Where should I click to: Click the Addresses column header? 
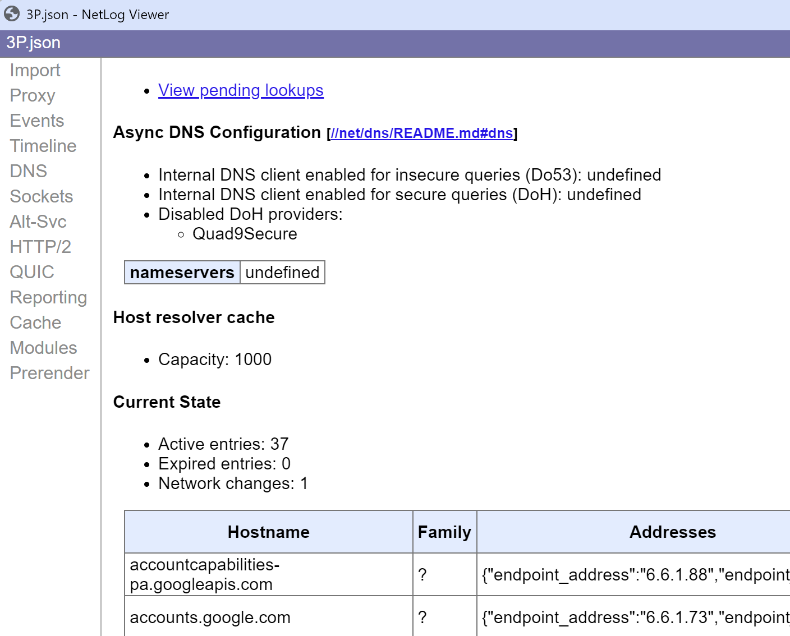(x=672, y=532)
